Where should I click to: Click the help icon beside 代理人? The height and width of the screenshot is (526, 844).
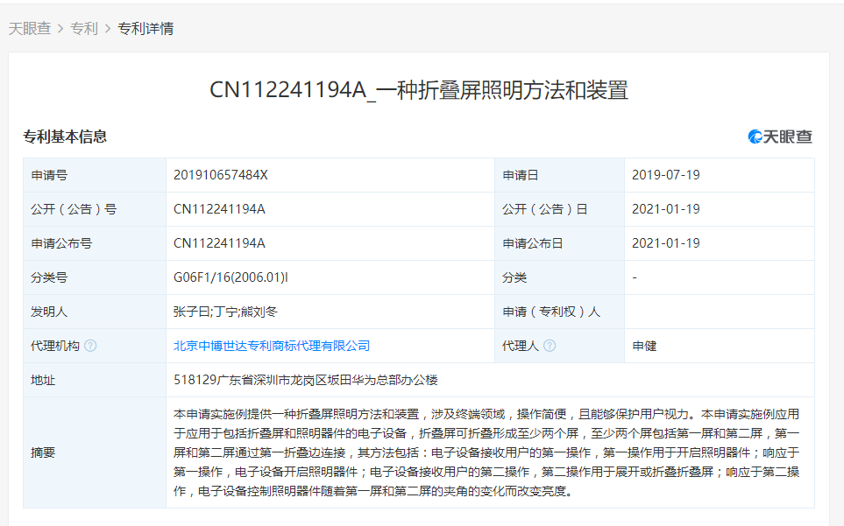coord(550,346)
